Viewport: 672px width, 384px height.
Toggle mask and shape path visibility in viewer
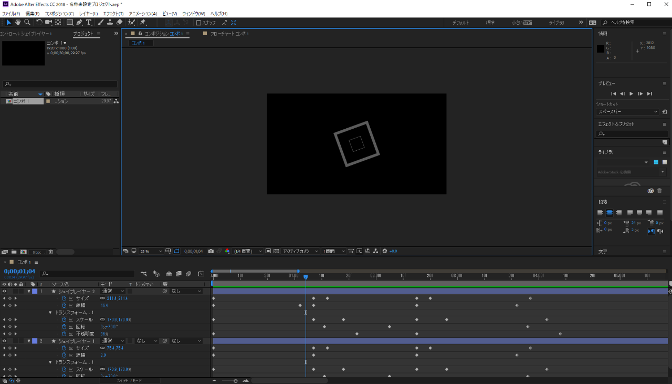[177, 251]
